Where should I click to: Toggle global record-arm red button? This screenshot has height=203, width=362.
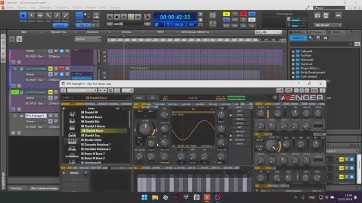click(x=243, y=14)
